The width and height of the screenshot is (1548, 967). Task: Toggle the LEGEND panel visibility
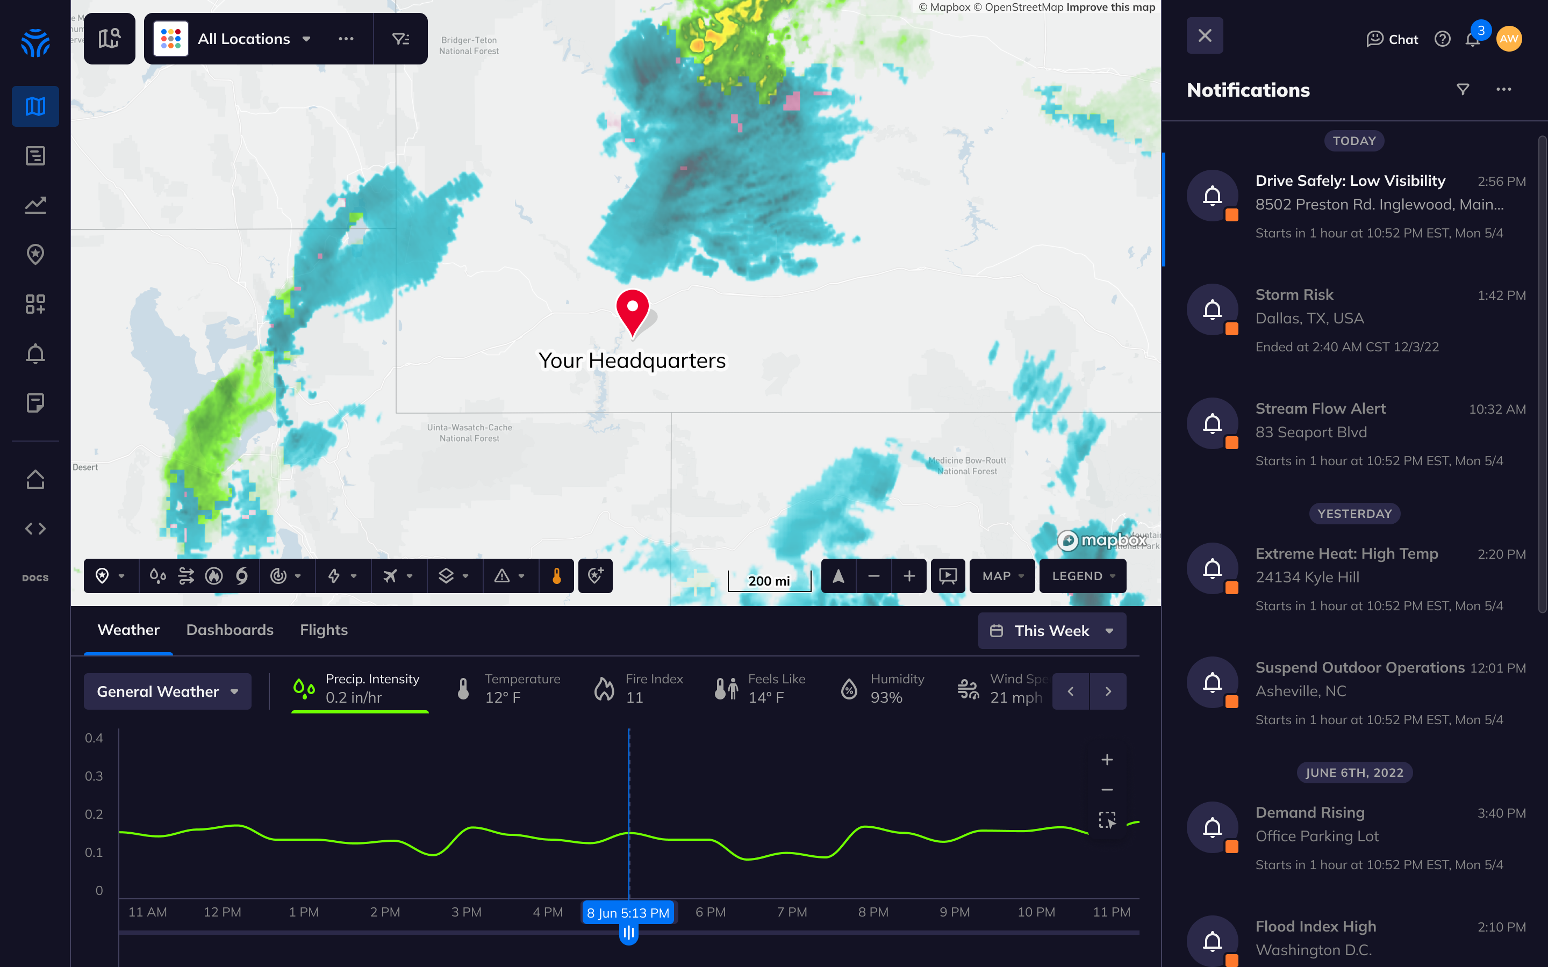pyautogui.click(x=1082, y=576)
